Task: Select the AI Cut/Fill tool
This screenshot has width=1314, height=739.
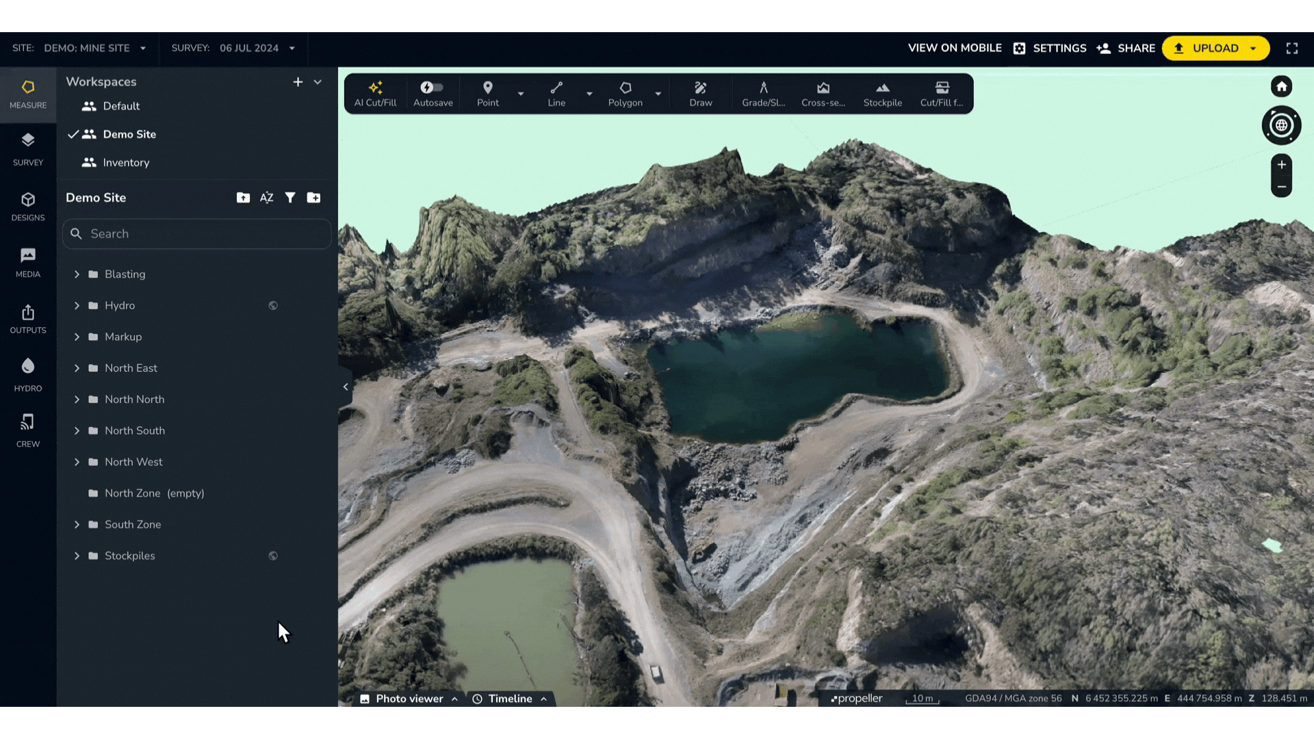Action: 375,94
